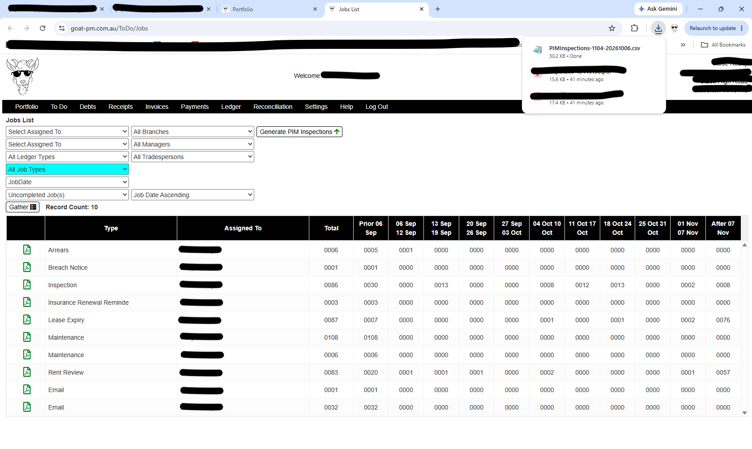The image size is (752, 449).
Task: Click the Gather button
Action: 22,207
